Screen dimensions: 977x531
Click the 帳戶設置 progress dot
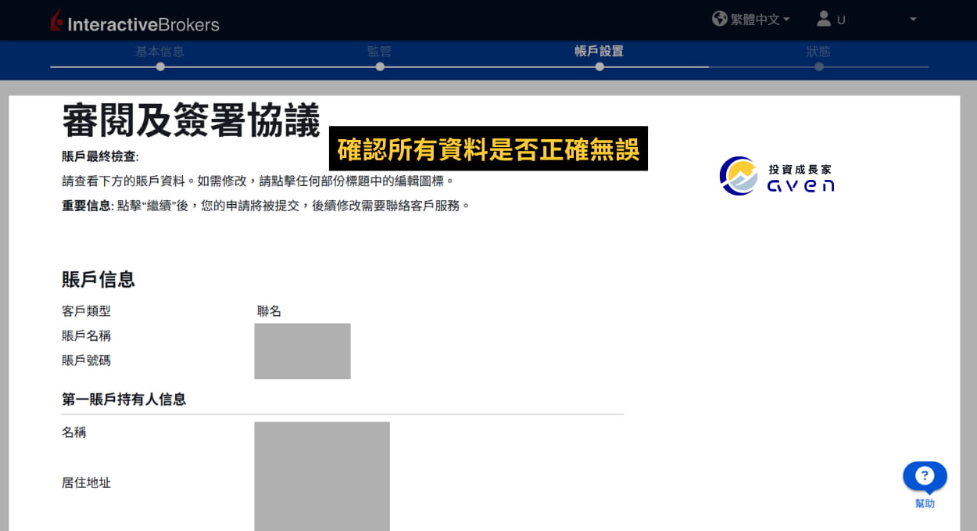coord(599,66)
